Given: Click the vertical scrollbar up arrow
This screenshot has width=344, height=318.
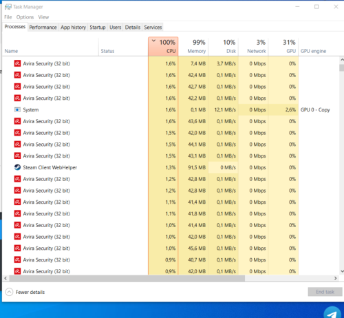Looking at the screenshot, I should pyautogui.click(x=342, y=60).
